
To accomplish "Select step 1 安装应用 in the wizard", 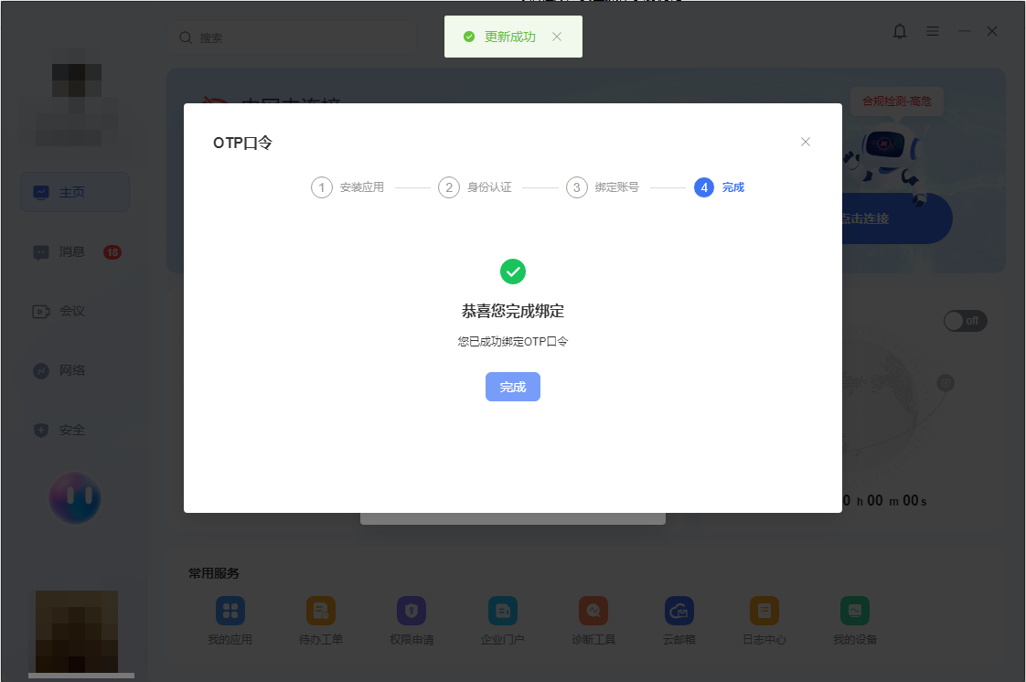I will click(x=347, y=187).
